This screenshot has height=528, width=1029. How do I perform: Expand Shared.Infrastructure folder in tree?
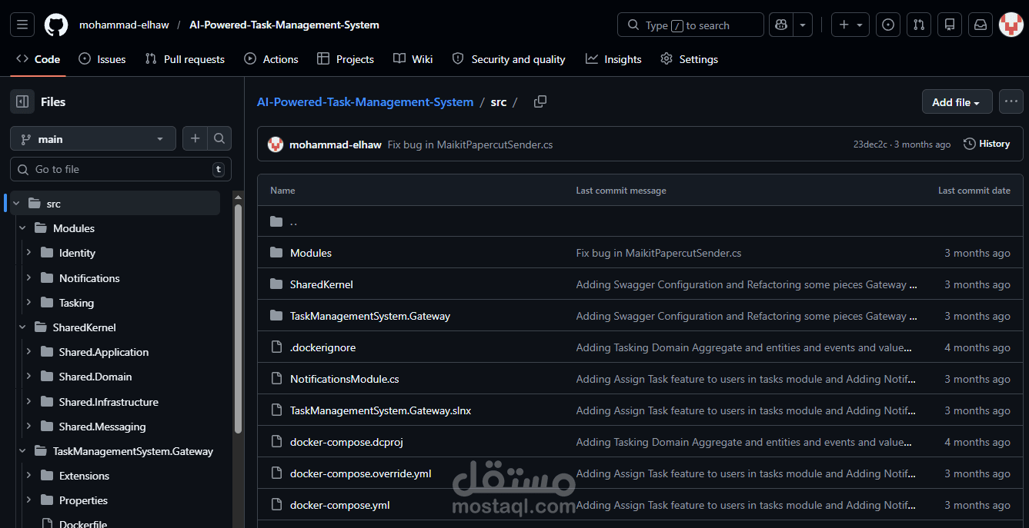pos(28,402)
